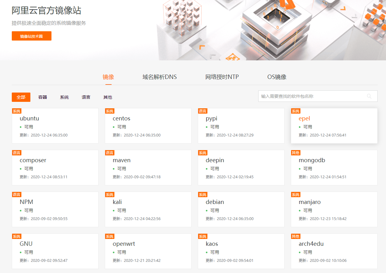Image resolution: width=386 pixels, height=273 pixels.
Task: Click the 语言 tag on pypi card
Action: pos(203,111)
